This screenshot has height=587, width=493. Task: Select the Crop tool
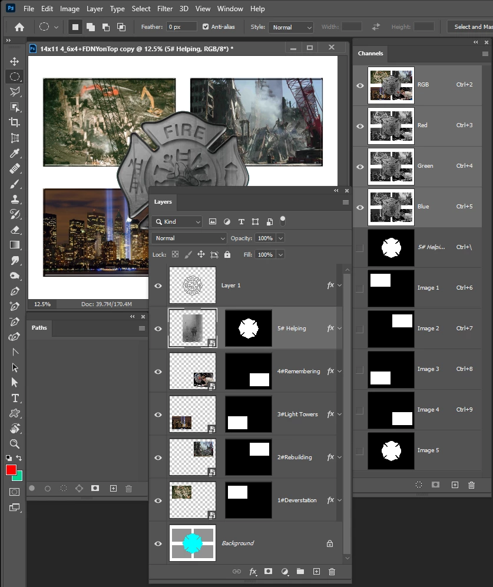click(x=15, y=122)
